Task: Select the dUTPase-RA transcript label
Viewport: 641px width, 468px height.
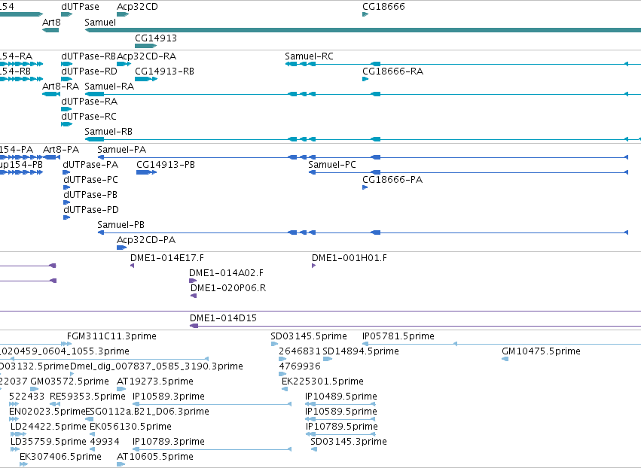Action: click(89, 102)
